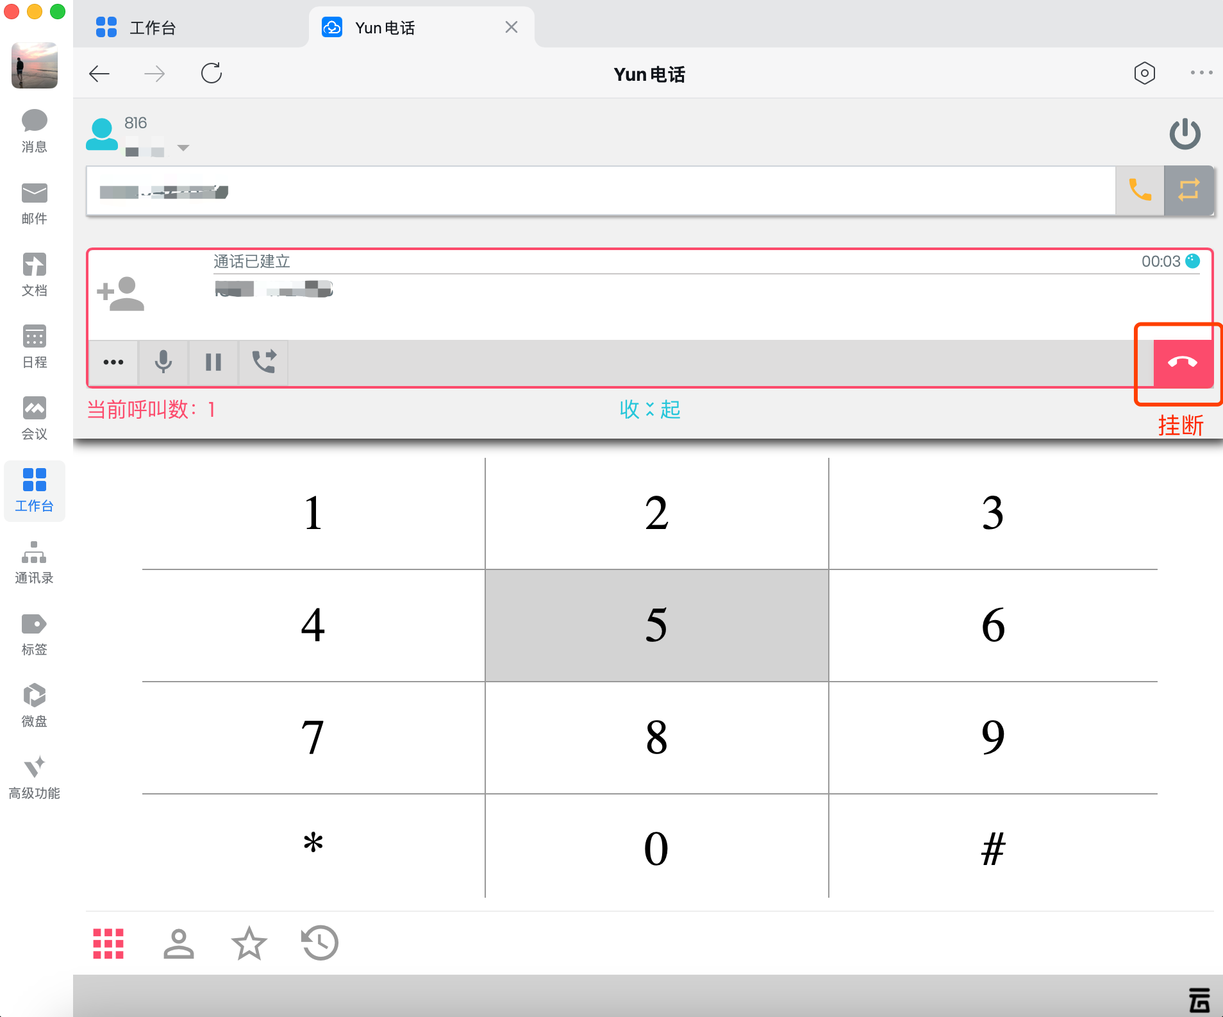This screenshot has height=1017, width=1223.
Task: Mute the microphone in the call
Action: (x=163, y=362)
